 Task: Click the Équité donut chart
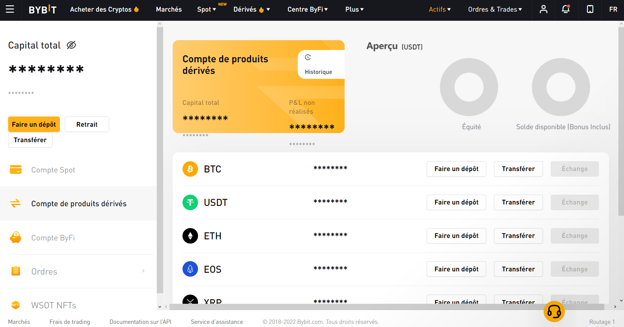[469, 87]
